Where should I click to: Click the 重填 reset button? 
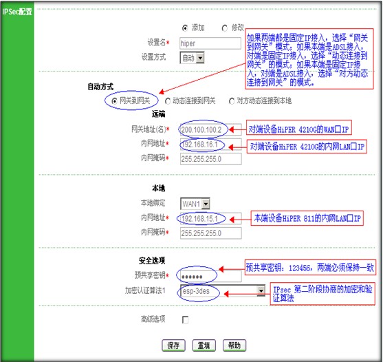[x=204, y=345]
